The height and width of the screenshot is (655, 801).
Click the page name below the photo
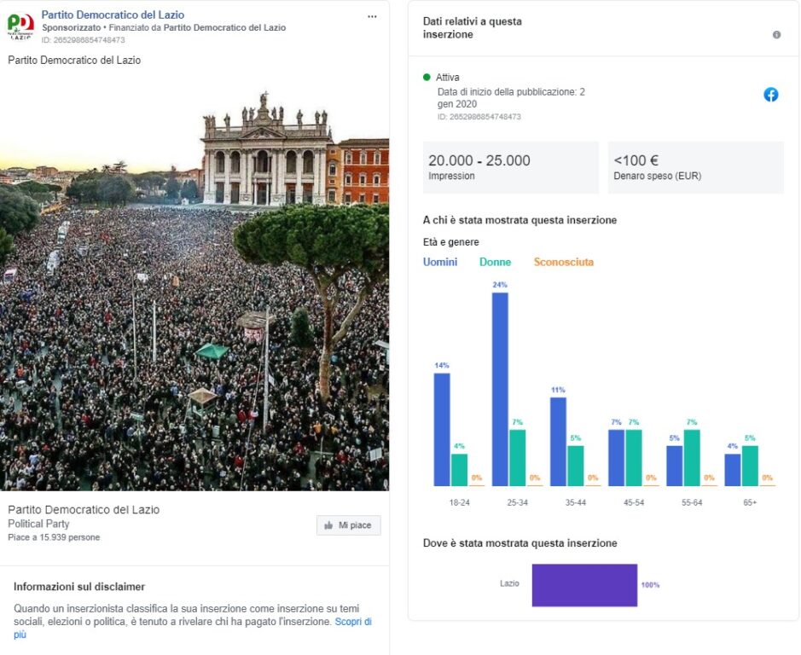click(84, 509)
